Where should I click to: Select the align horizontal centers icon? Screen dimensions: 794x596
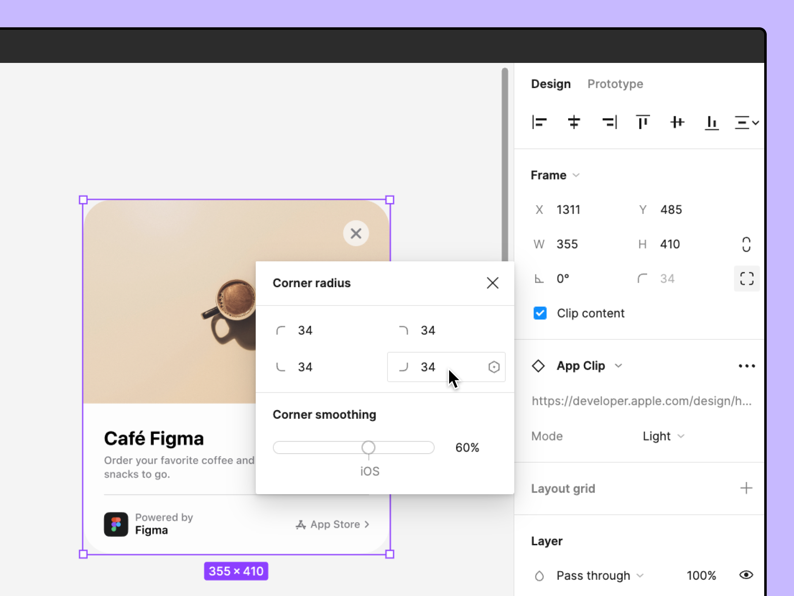coord(573,123)
